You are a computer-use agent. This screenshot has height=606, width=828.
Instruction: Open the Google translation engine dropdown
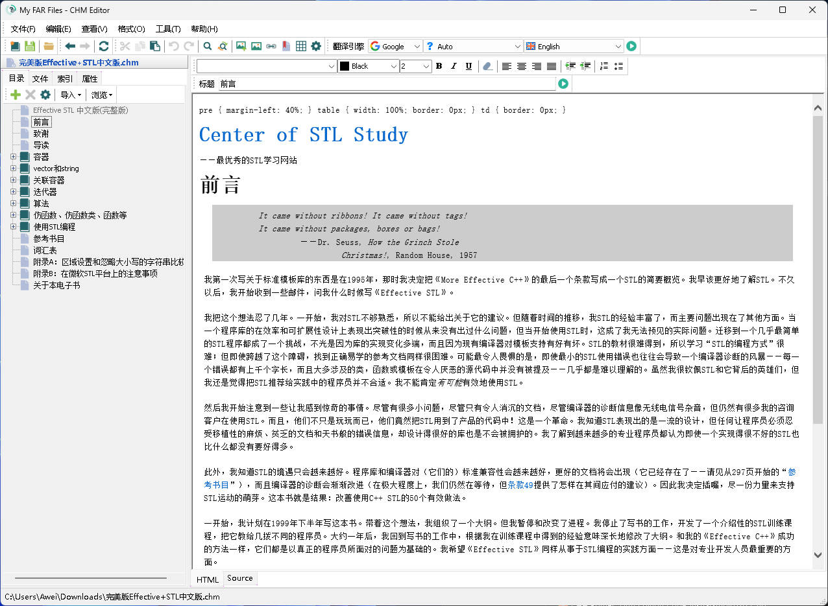click(395, 46)
